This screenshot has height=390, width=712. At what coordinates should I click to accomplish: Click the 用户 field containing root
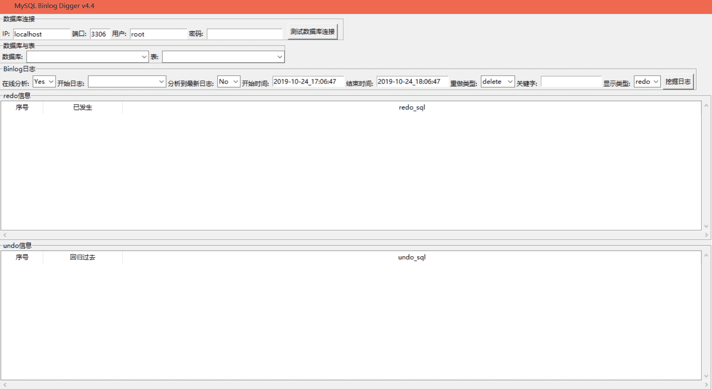tap(158, 34)
